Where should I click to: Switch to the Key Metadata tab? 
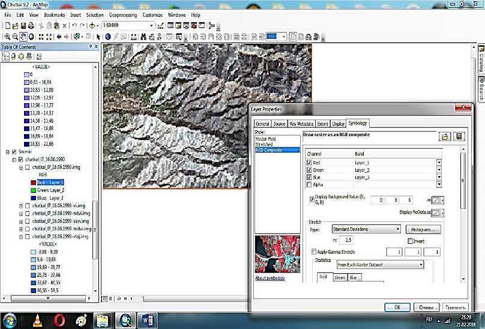click(301, 123)
